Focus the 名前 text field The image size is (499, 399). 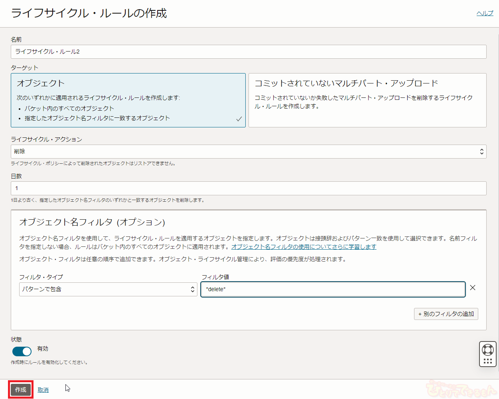(x=248, y=52)
